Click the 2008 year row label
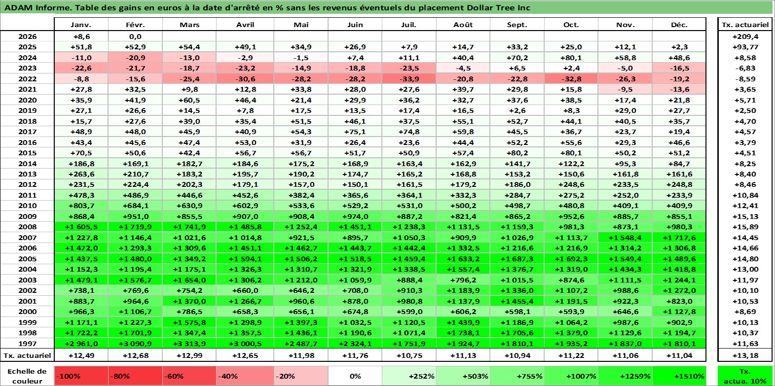775x386 pixels. click(27, 227)
